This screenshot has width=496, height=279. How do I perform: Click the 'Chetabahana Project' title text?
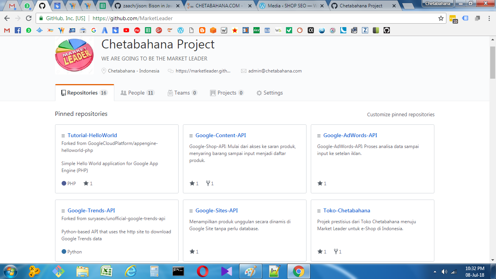point(158,44)
